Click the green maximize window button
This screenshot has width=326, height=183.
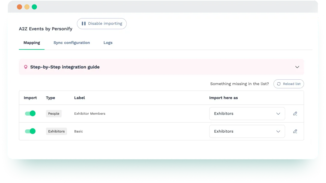tap(34, 7)
